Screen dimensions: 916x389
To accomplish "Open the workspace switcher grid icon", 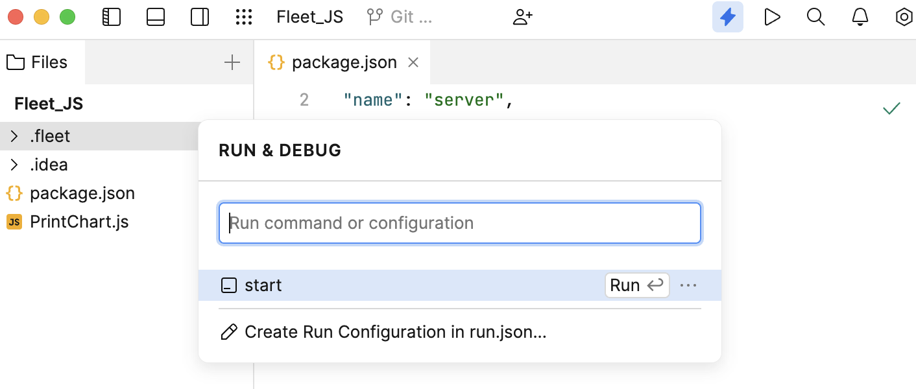I will click(x=244, y=17).
